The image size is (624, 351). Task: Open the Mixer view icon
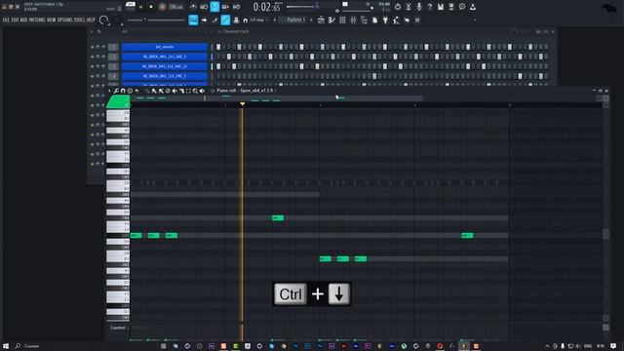coord(353,20)
